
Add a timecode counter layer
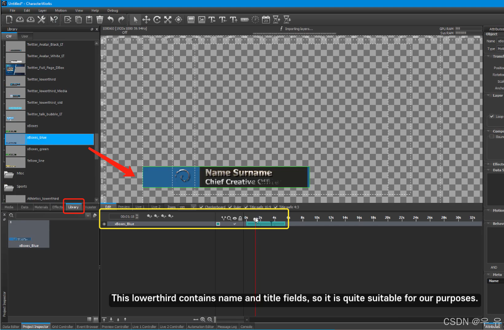coord(245,19)
